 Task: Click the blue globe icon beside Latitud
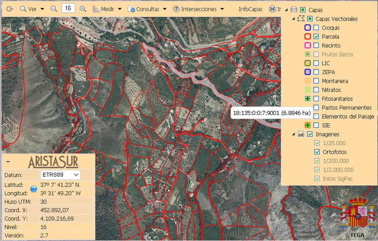(34, 188)
